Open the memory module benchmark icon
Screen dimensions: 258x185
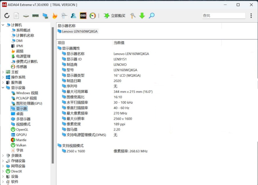click(35, 16)
